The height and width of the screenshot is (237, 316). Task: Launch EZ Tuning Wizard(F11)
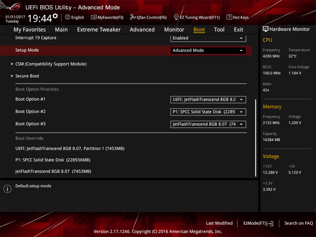[197, 17]
